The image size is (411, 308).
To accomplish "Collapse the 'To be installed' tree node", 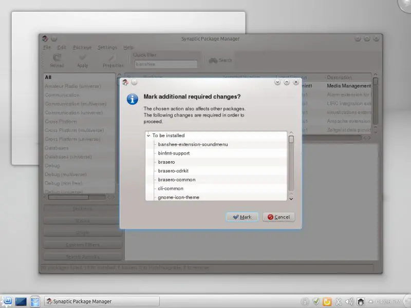I will pos(148,136).
